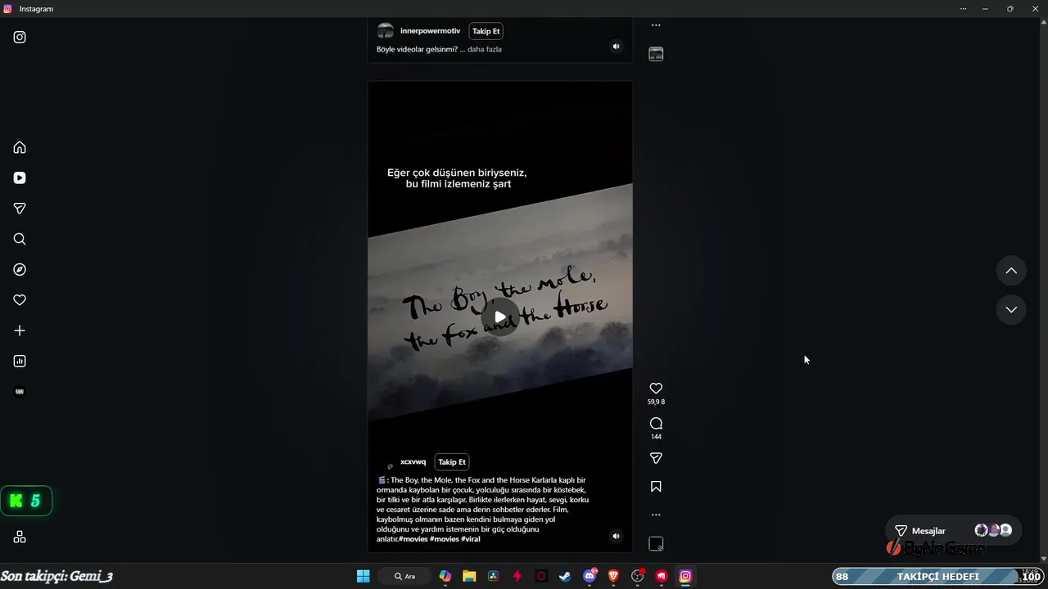
Task: Click 'Böyle videolar gelsinmi?' caption text
Action: click(x=417, y=49)
